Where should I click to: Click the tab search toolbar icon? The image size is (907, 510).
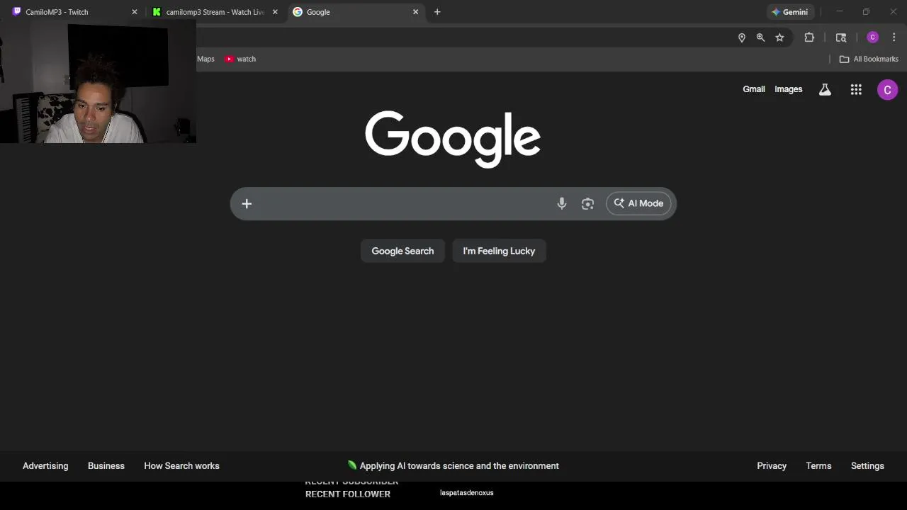pyautogui.click(x=841, y=38)
